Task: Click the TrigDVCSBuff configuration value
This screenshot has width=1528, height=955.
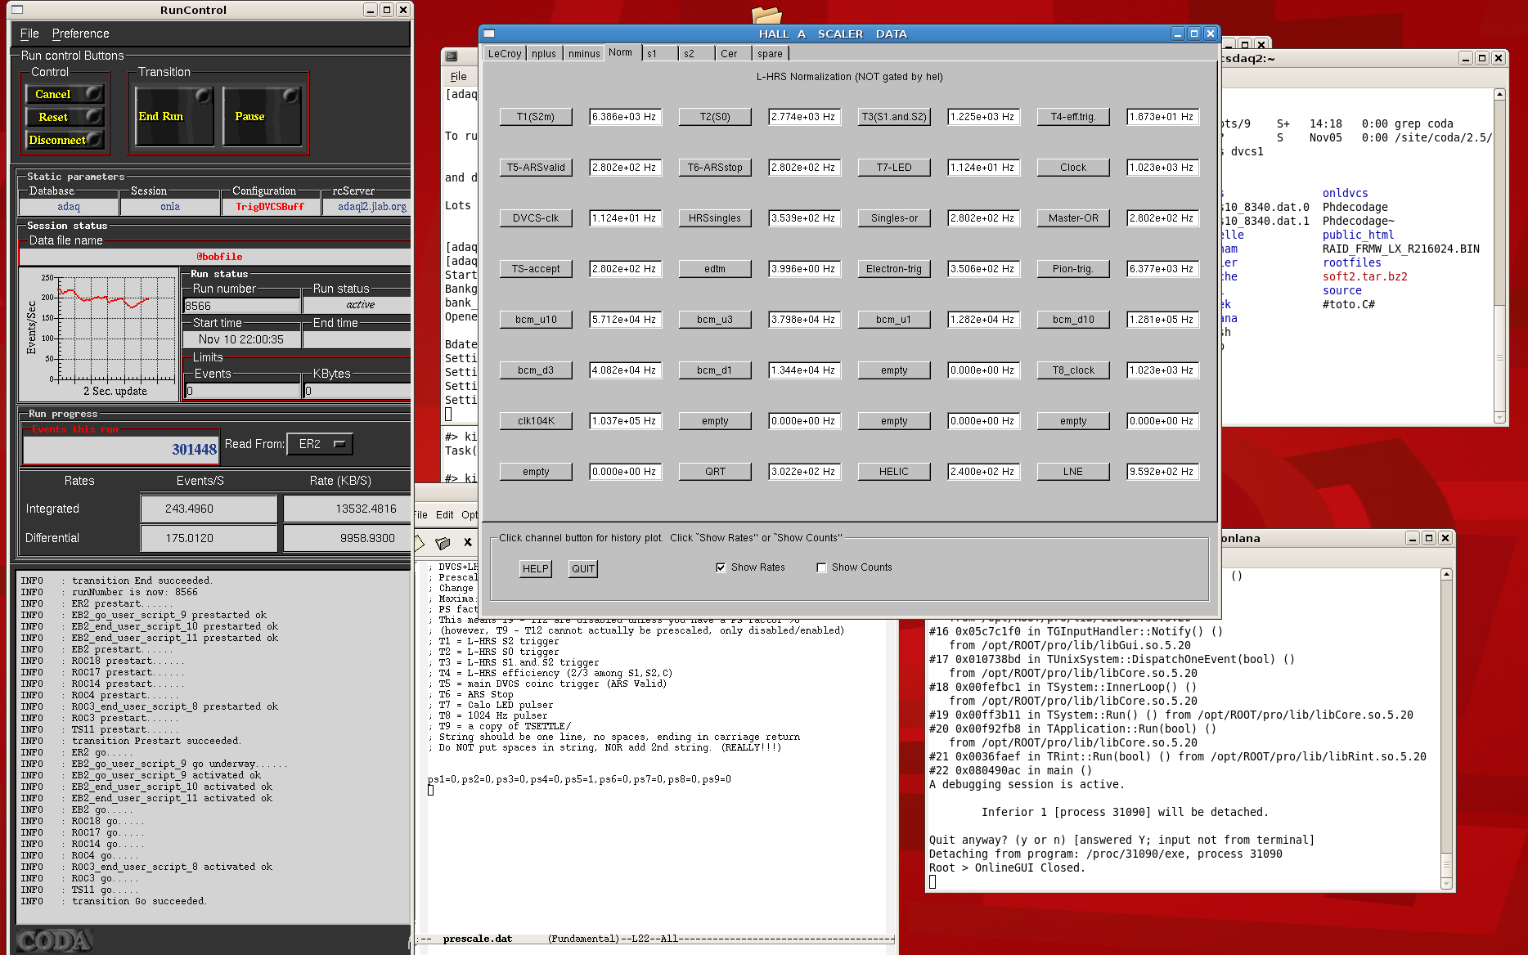Action: [x=270, y=207]
